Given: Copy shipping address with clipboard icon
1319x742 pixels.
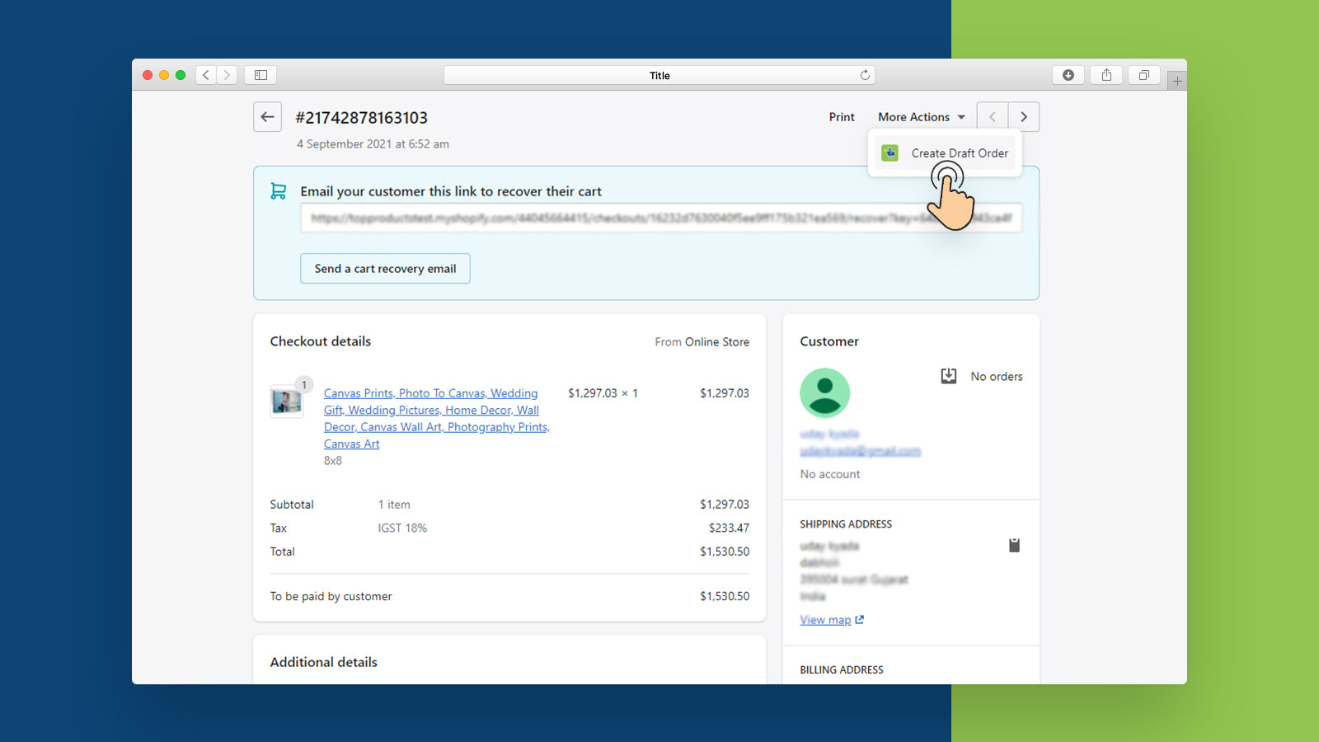Looking at the screenshot, I should (x=1014, y=545).
